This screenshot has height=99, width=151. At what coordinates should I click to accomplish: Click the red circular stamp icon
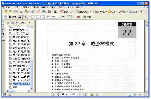[39, 12]
